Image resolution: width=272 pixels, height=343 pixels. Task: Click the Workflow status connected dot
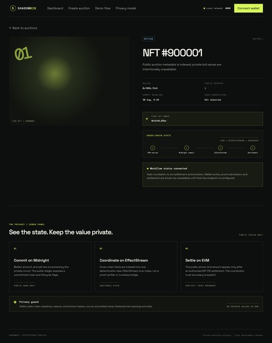click(148, 169)
